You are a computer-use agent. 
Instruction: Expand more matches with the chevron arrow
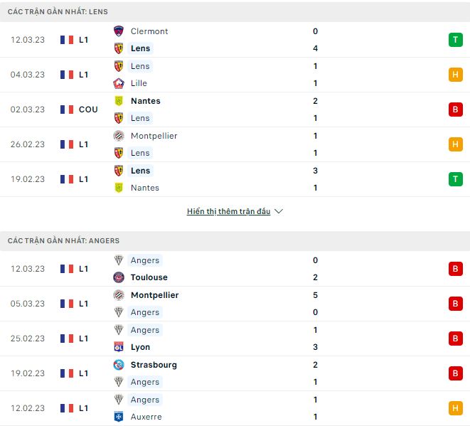tap(279, 212)
